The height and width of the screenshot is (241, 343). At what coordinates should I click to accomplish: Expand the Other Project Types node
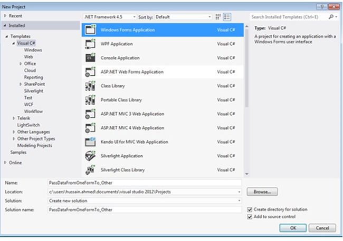[14, 139]
